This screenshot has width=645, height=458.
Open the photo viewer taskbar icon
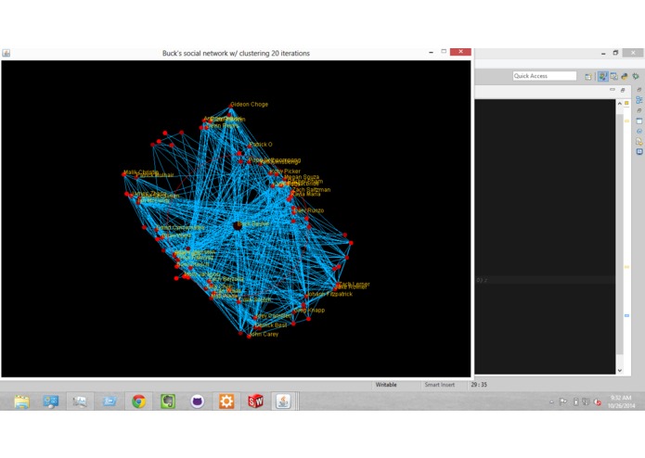point(80,401)
